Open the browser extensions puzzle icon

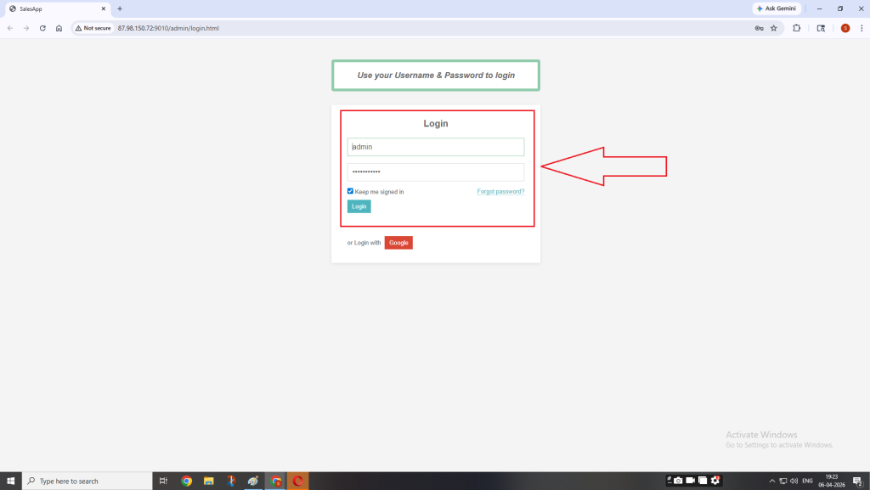click(797, 28)
